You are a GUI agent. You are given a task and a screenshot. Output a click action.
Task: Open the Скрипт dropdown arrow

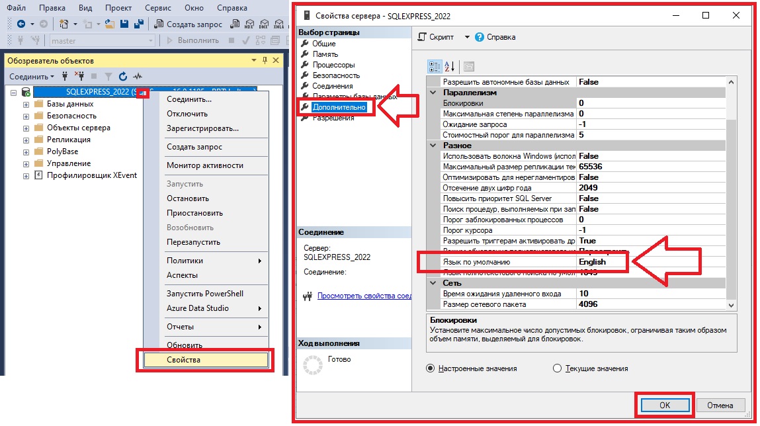[x=467, y=37]
